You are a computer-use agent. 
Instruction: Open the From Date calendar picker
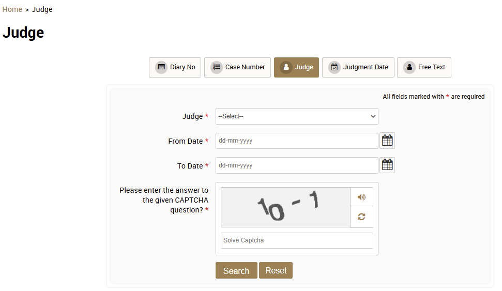[x=387, y=141]
